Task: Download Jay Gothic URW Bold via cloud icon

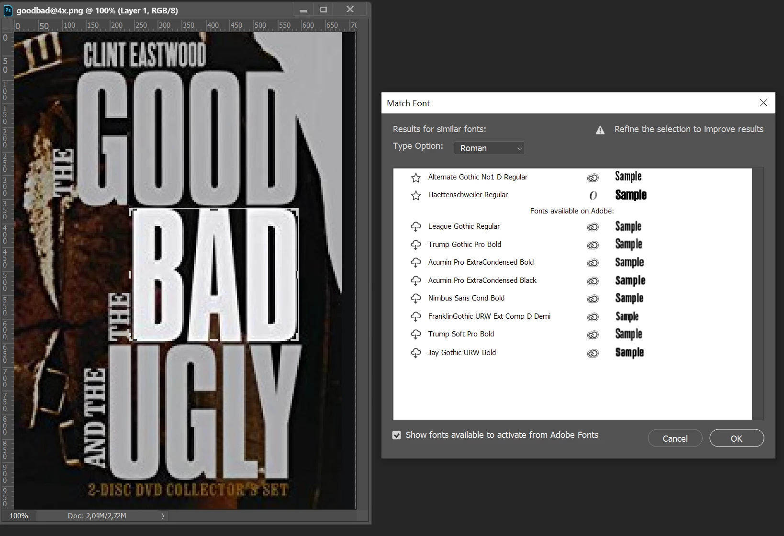Action: (x=416, y=353)
